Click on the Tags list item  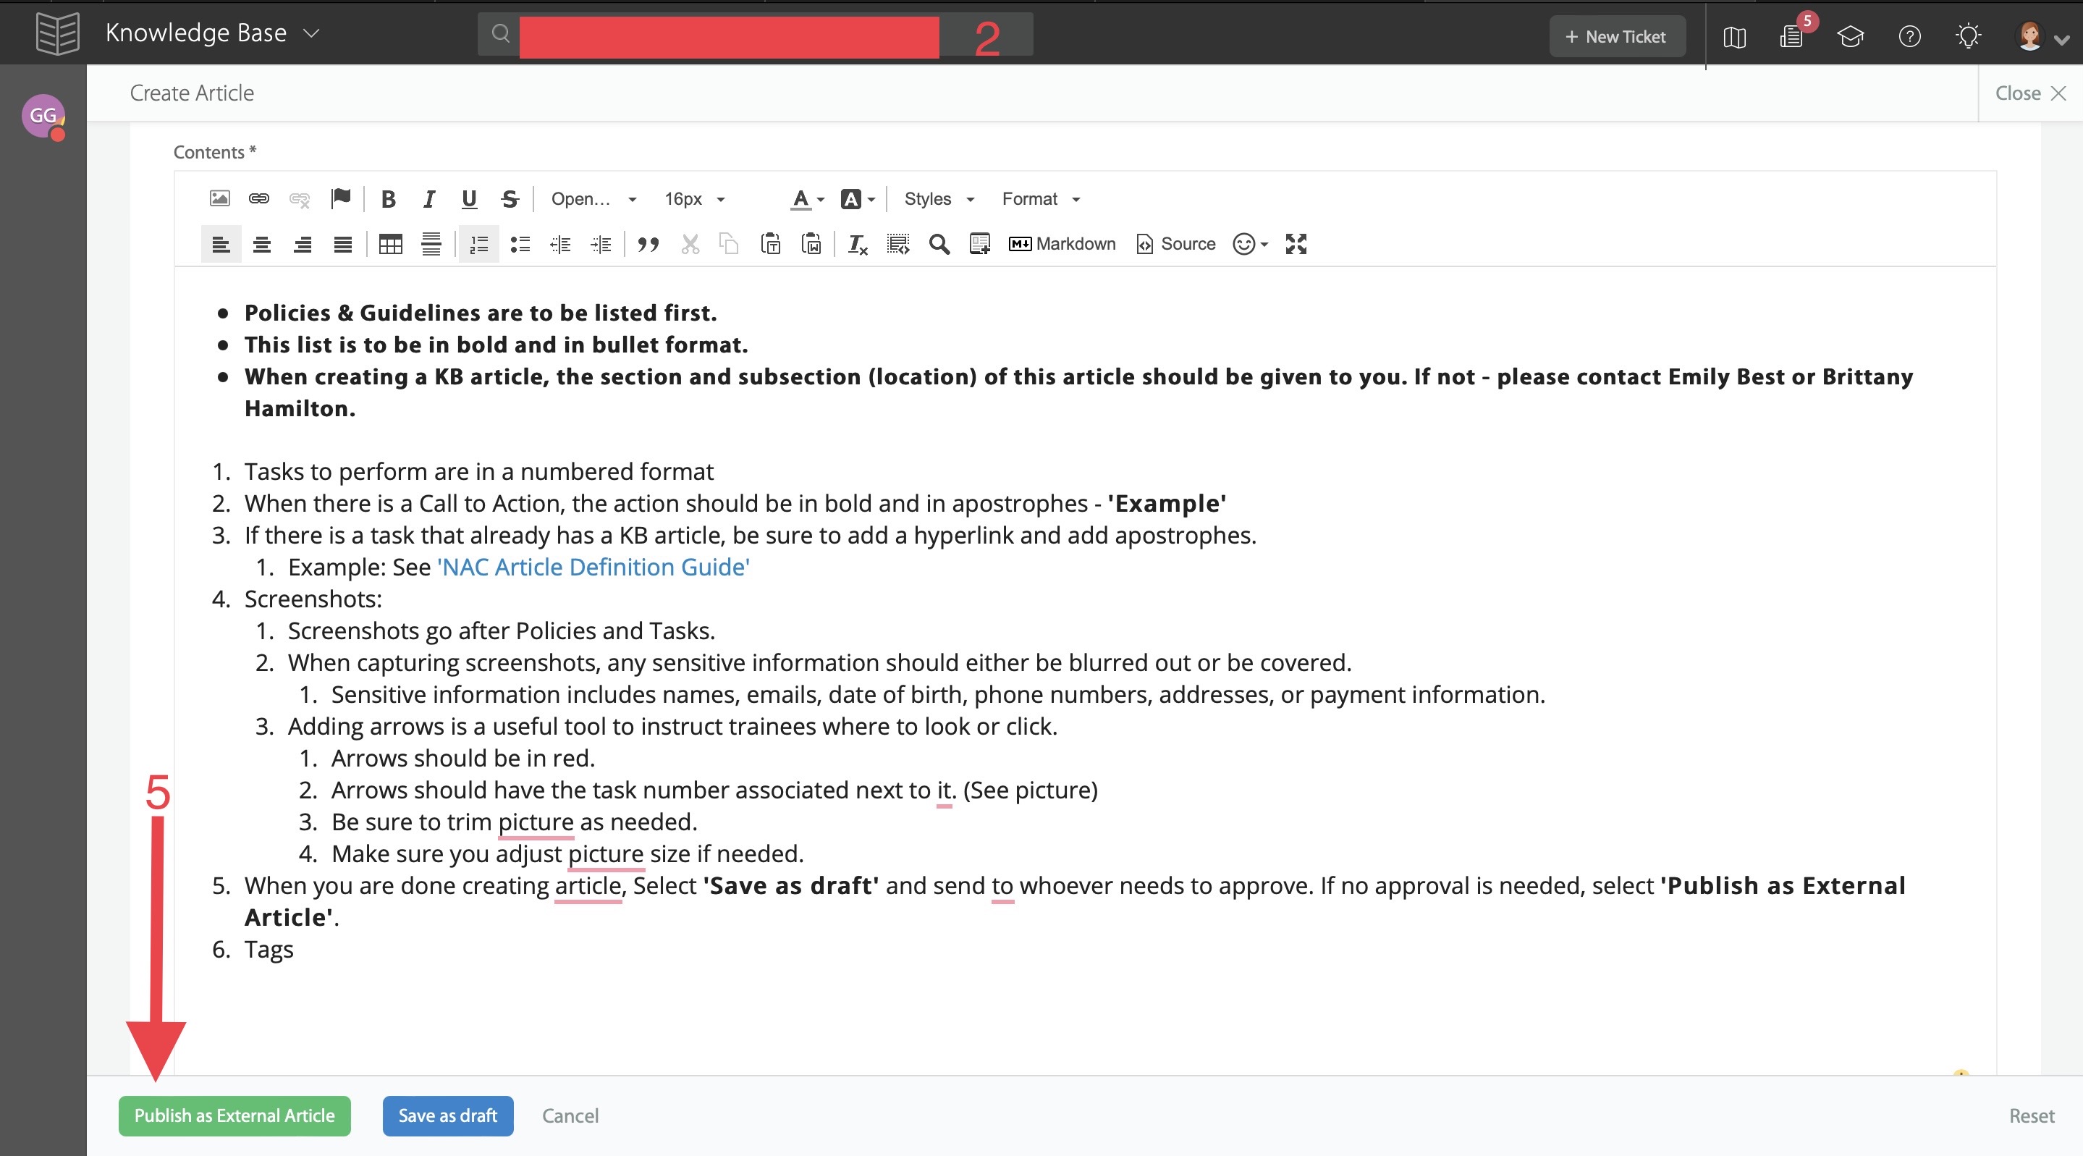tap(269, 949)
